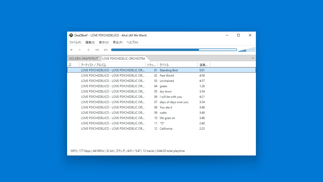Viewport: 323px width, 182px height.
Task: Adjust the volume bar level
Action: click(247, 50)
